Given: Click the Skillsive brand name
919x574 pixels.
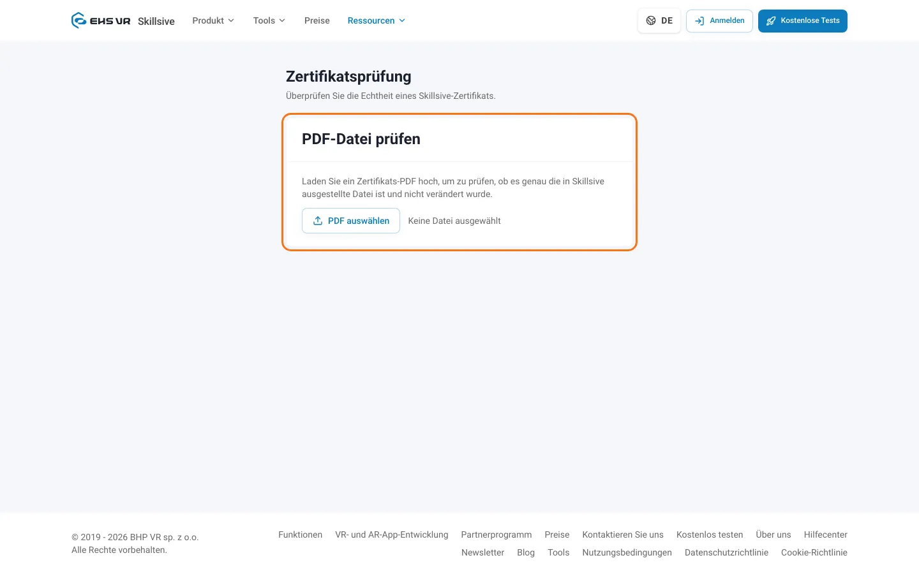Looking at the screenshot, I should 156,21.
